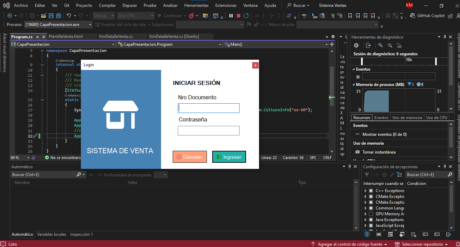Open the Debug configuration dropdown

click(103, 15)
